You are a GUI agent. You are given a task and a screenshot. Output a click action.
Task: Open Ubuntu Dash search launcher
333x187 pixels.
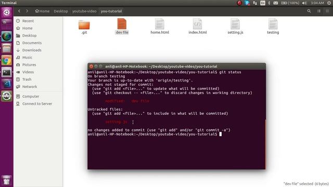[7, 12]
